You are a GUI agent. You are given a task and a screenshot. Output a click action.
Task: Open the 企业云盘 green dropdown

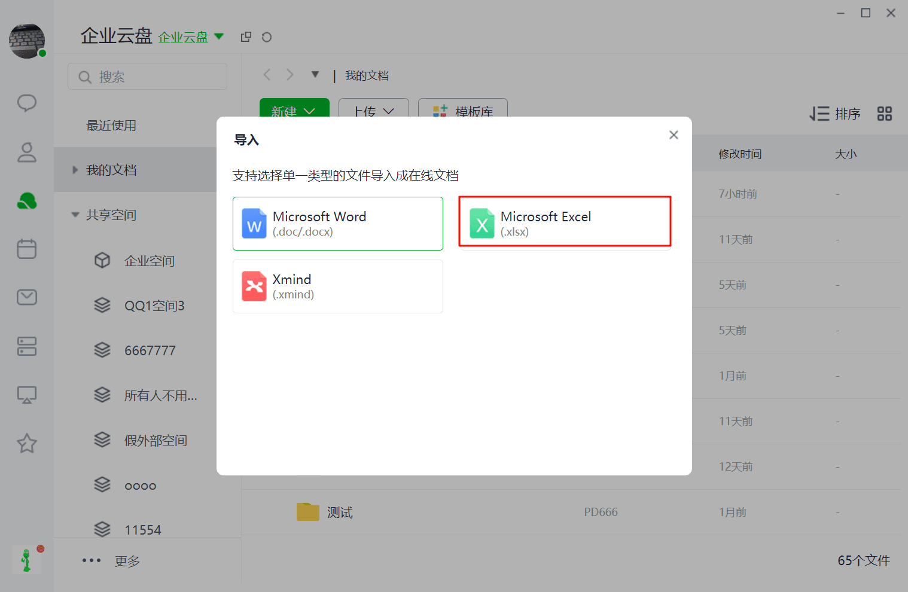(x=191, y=37)
